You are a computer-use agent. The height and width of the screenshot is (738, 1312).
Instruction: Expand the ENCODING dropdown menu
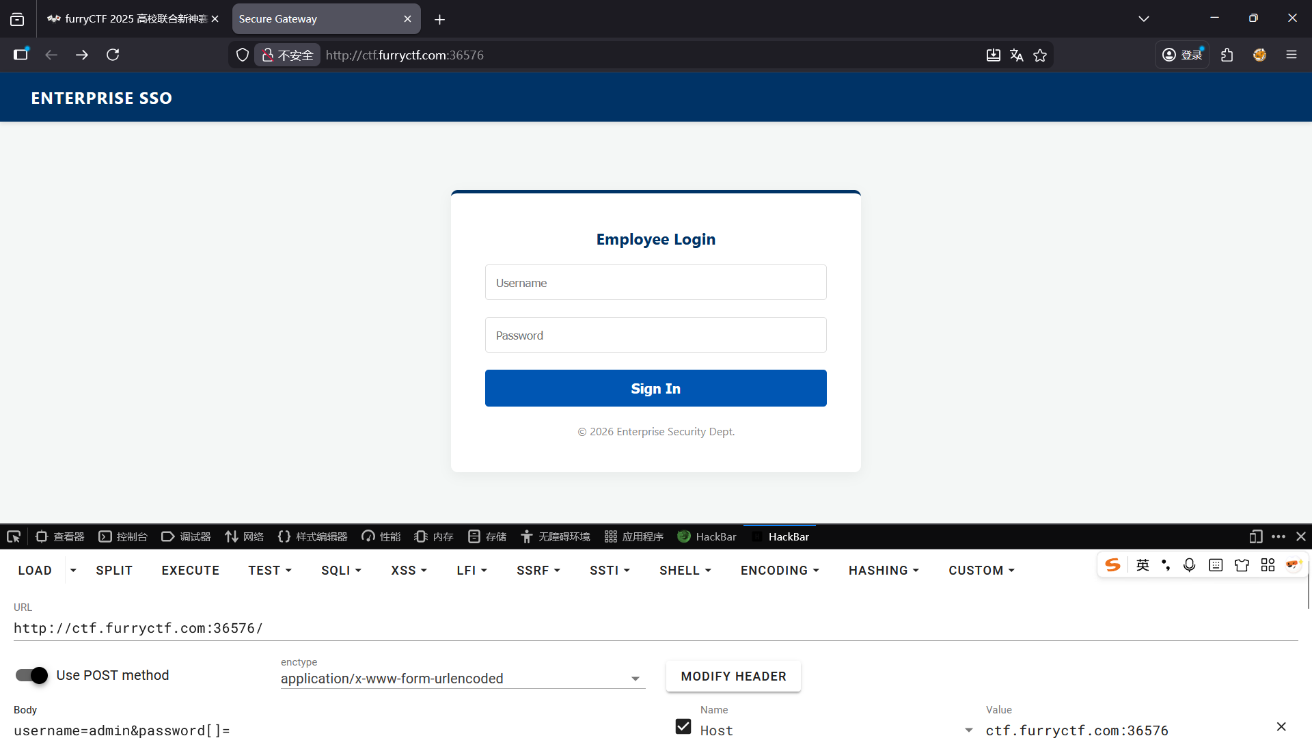click(x=780, y=571)
